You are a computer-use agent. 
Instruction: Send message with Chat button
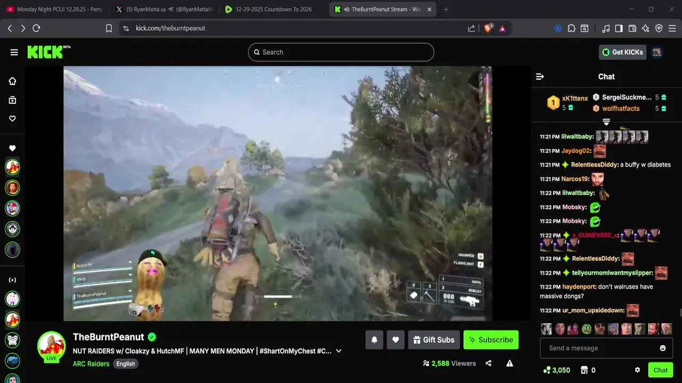661,370
